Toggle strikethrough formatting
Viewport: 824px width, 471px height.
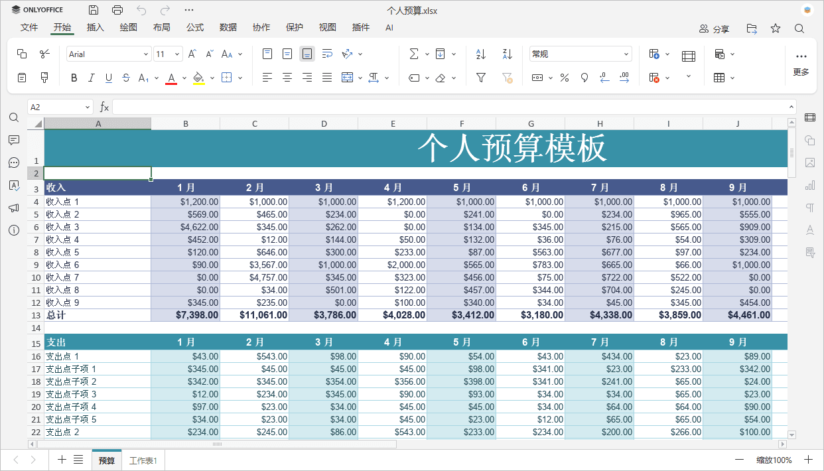coord(126,78)
